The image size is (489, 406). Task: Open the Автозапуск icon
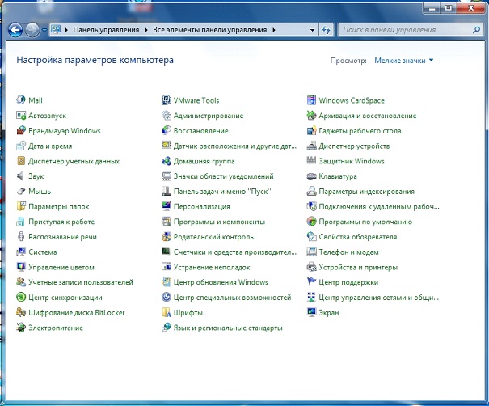(21, 115)
